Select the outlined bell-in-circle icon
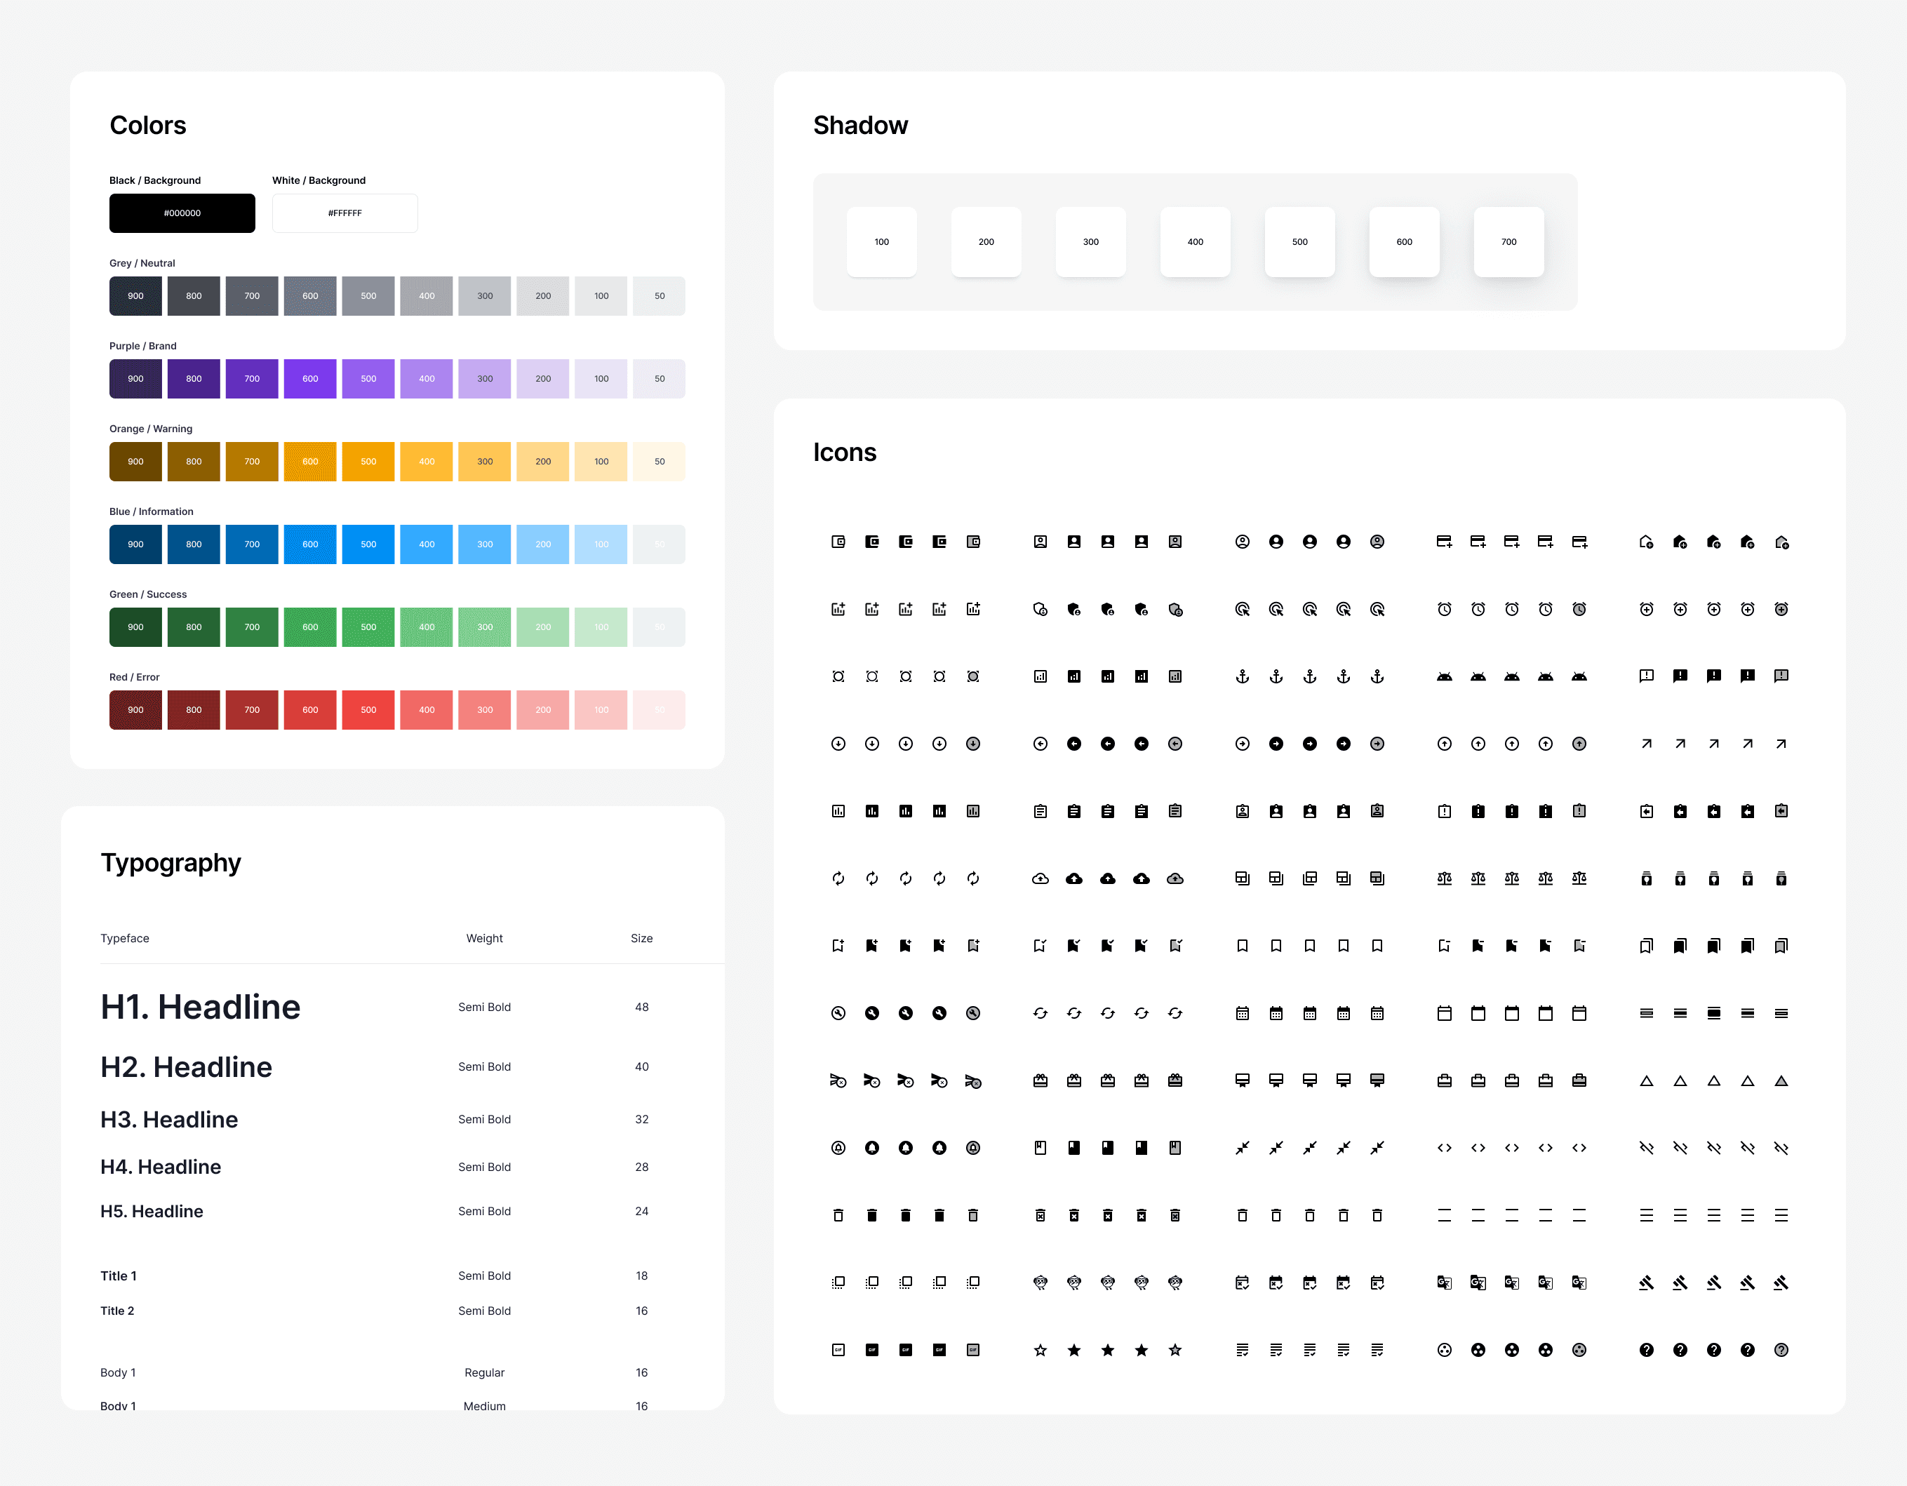The width and height of the screenshot is (1907, 1486). point(837,1147)
